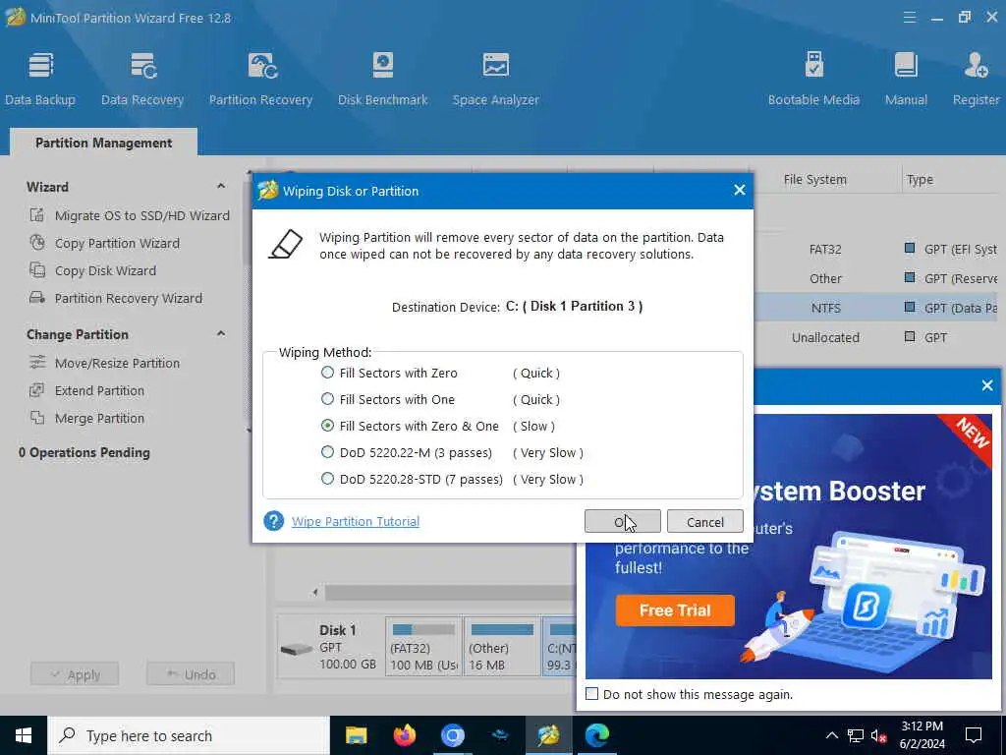This screenshot has height=755, width=1006.
Task: Select Fill Sectors with Zero
Action: pos(328,373)
